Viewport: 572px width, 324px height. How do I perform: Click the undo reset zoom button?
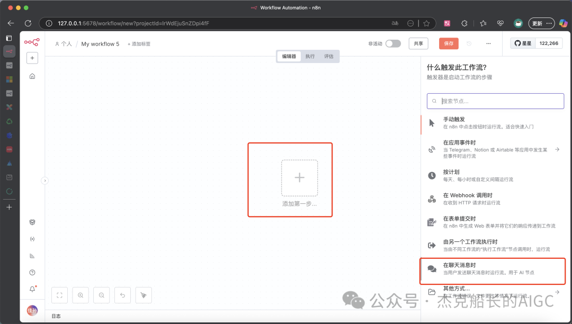coord(122,295)
